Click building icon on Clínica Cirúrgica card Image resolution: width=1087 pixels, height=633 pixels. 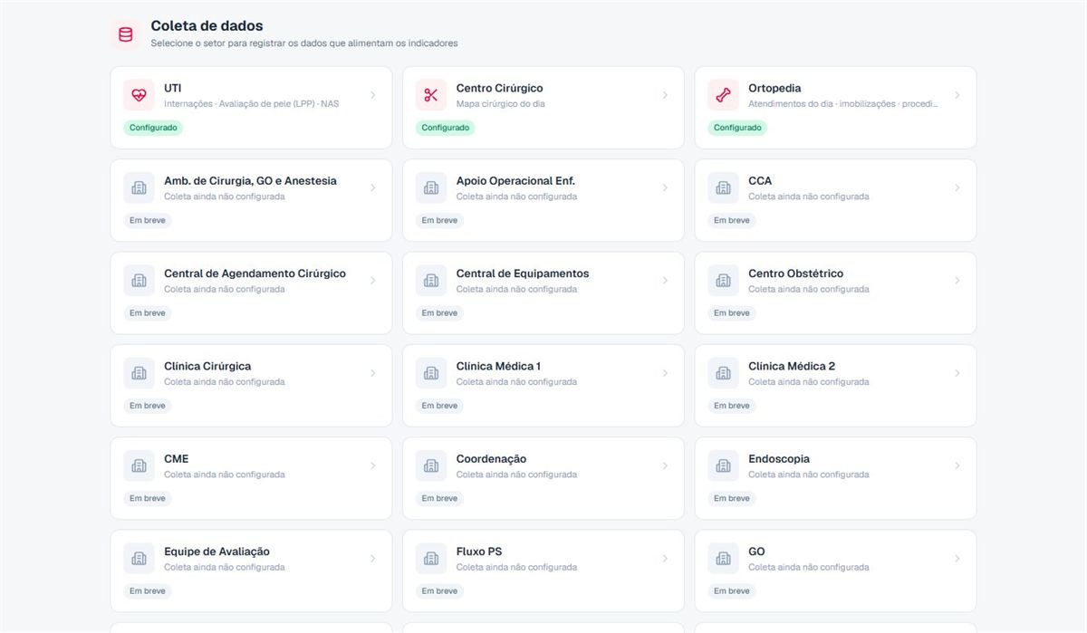[139, 373]
